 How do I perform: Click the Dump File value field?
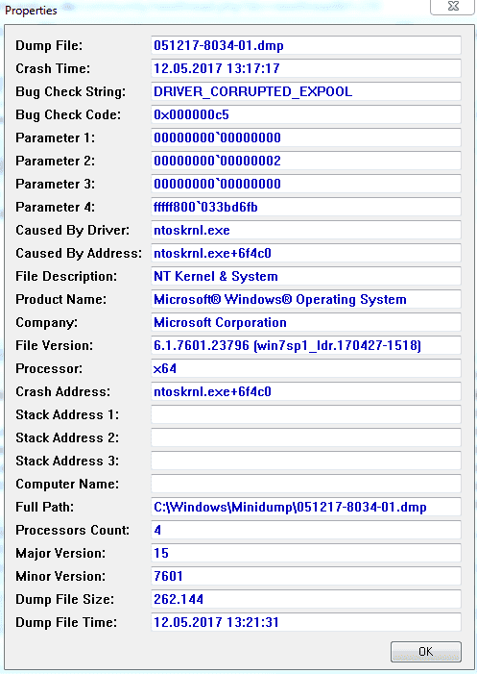306,45
